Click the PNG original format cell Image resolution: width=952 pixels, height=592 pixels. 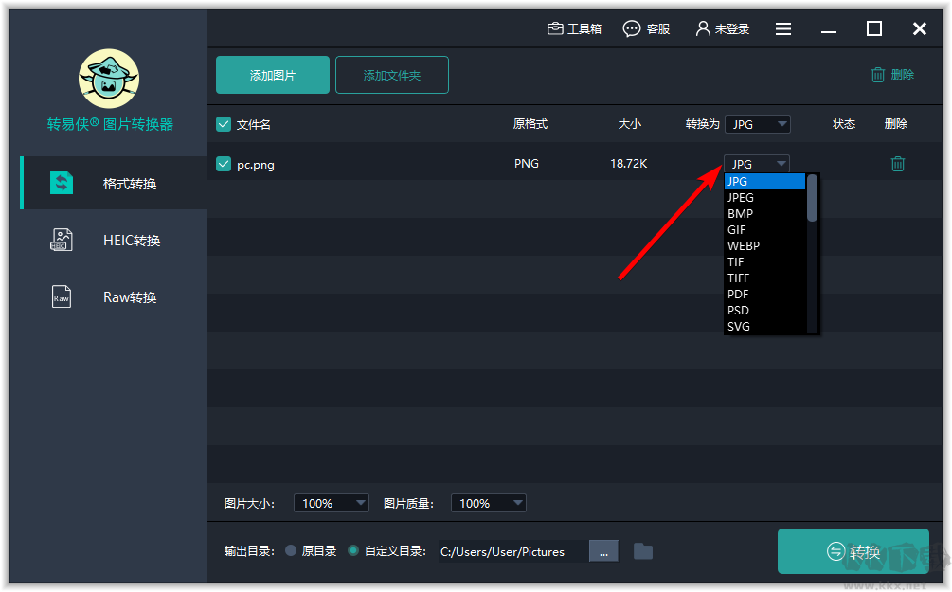click(x=527, y=163)
